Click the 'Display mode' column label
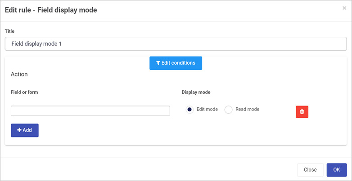The height and width of the screenshot is (181, 352). (196, 92)
